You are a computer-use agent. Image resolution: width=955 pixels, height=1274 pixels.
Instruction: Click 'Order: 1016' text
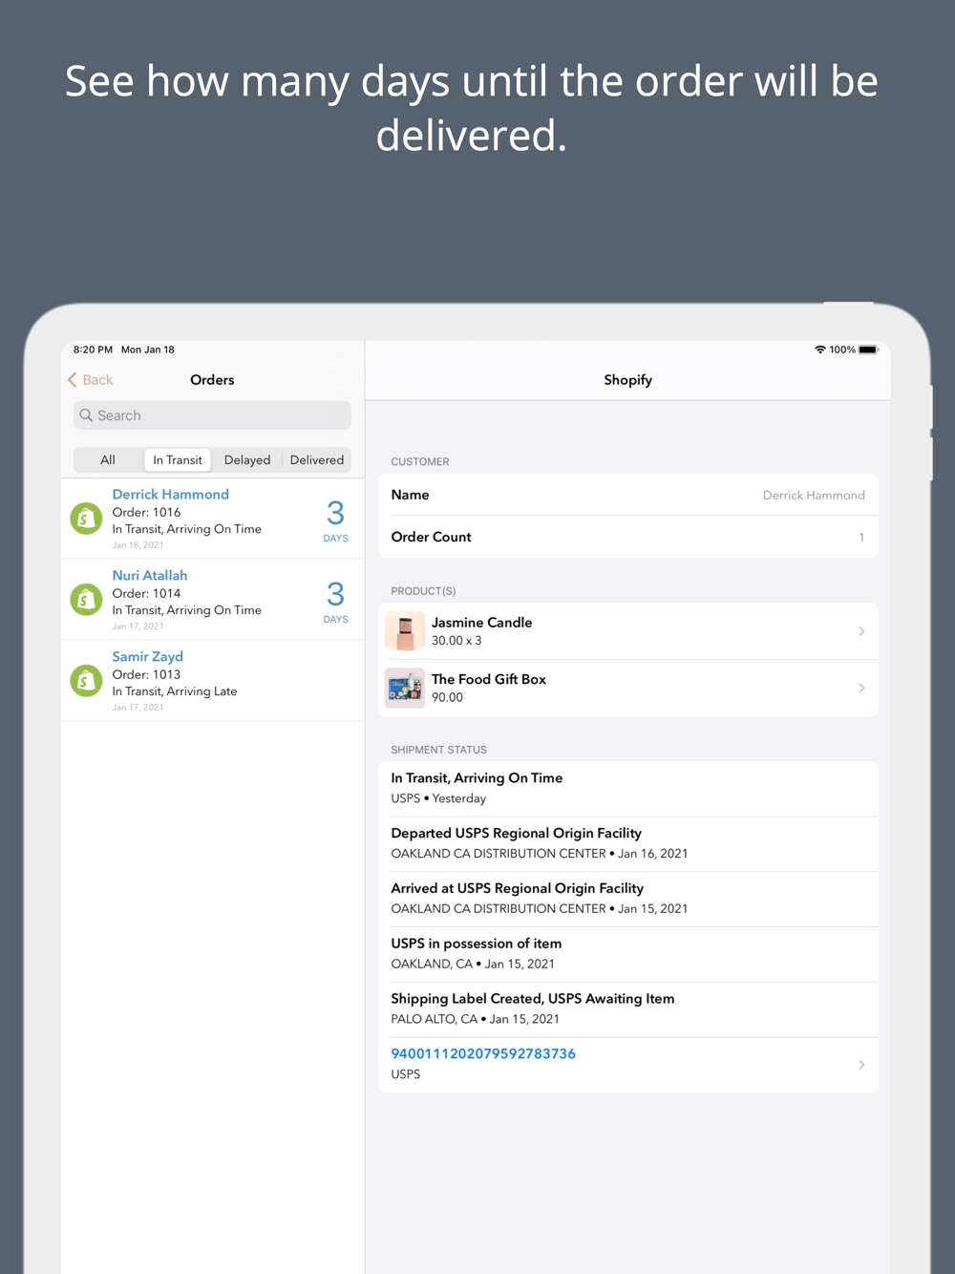(x=146, y=512)
